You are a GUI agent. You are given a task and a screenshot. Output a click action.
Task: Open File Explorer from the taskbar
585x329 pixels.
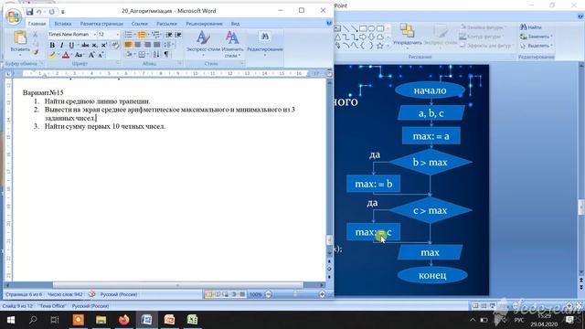101,320
